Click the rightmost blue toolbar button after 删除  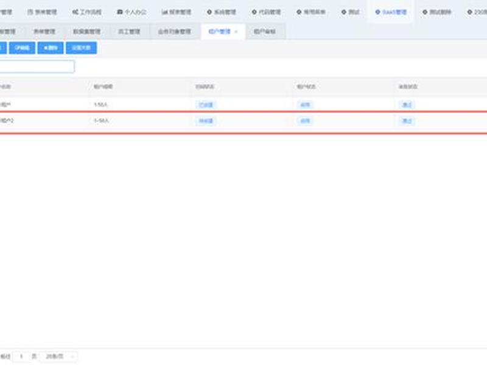pos(82,48)
